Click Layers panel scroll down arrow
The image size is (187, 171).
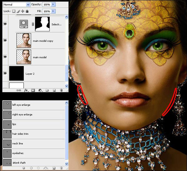67,86
